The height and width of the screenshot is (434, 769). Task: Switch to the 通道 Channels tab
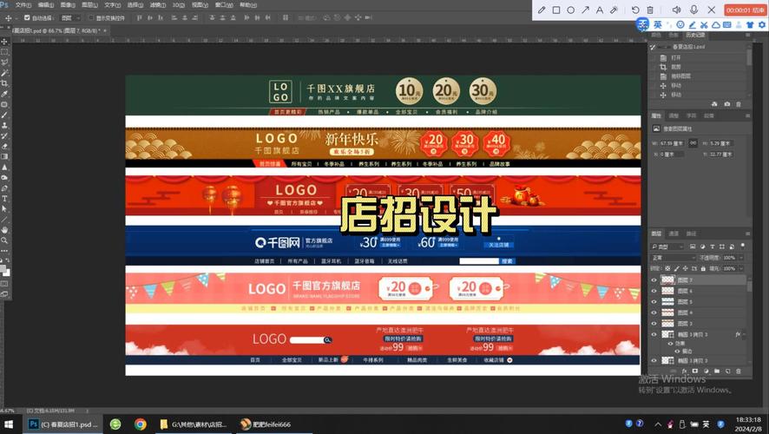click(x=674, y=233)
